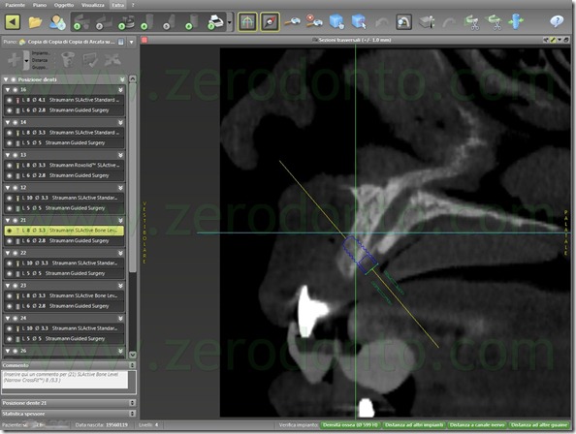
Task: Click the blue implant alignment arrows icon
Action: tap(516, 21)
